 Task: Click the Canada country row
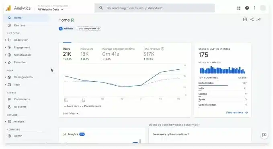[222, 95]
